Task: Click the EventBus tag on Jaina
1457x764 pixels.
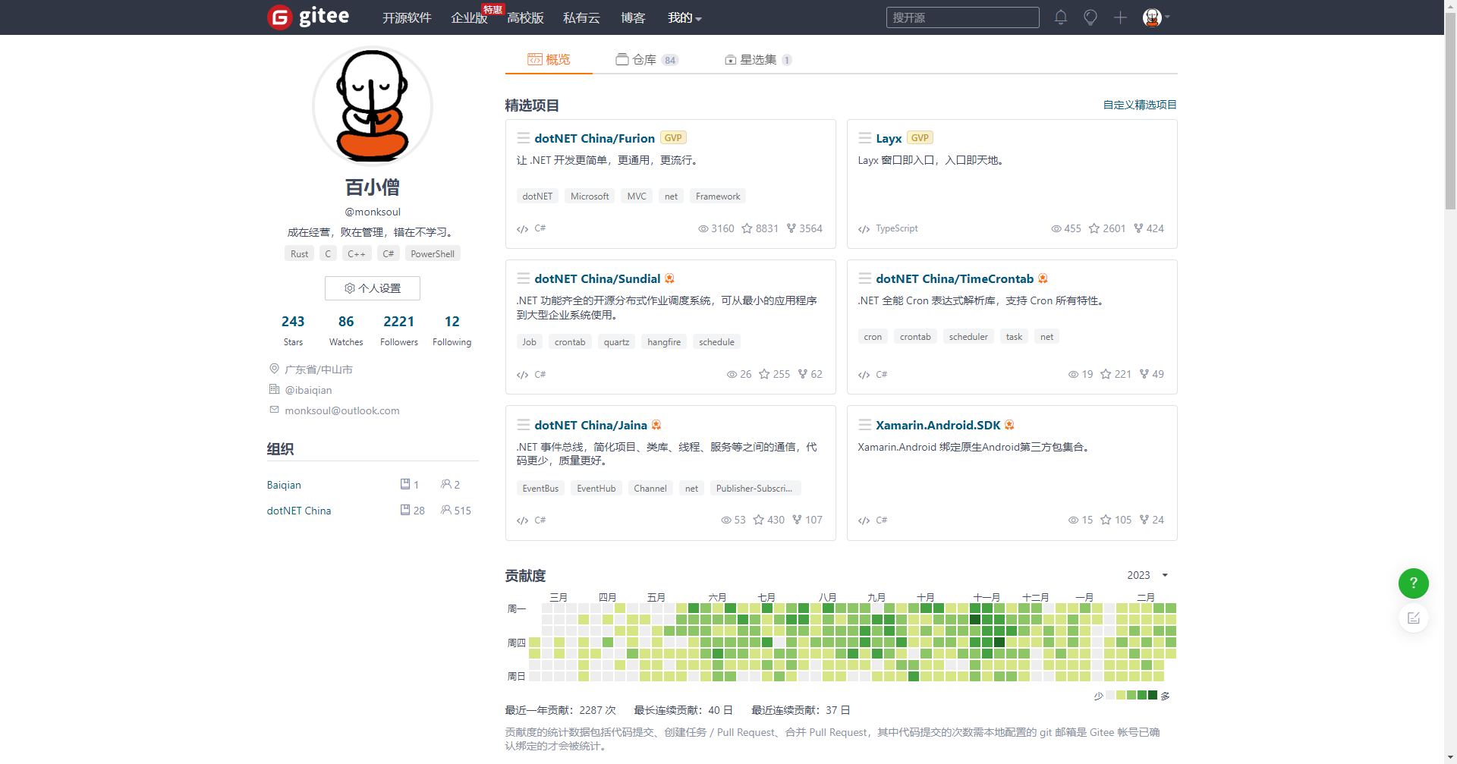Action: pyautogui.click(x=540, y=489)
